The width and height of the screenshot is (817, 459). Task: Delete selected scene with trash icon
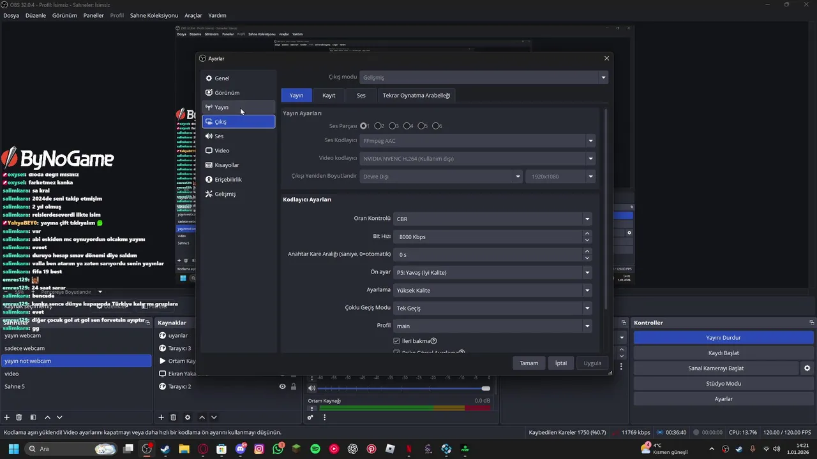pos(19,418)
